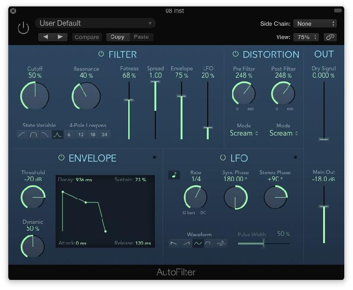353x290 pixels.
Task: Click the Decay 936 ms value
Action: [84, 180]
